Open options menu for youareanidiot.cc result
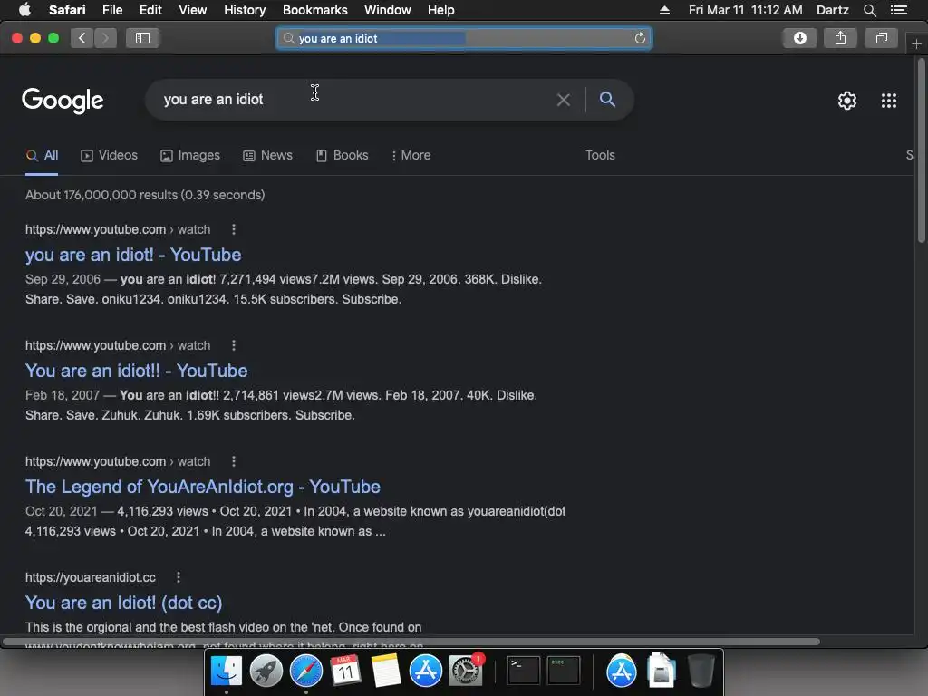The height and width of the screenshot is (696, 928). click(x=179, y=577)
